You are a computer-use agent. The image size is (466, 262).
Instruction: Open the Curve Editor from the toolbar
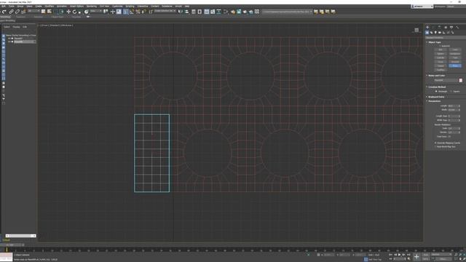coord(213,12)
